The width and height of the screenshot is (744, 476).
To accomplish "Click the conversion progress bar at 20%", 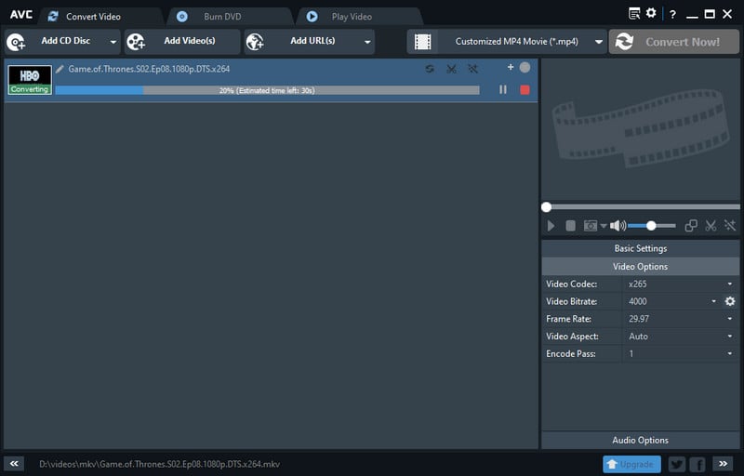I will (x=267, y=90).
